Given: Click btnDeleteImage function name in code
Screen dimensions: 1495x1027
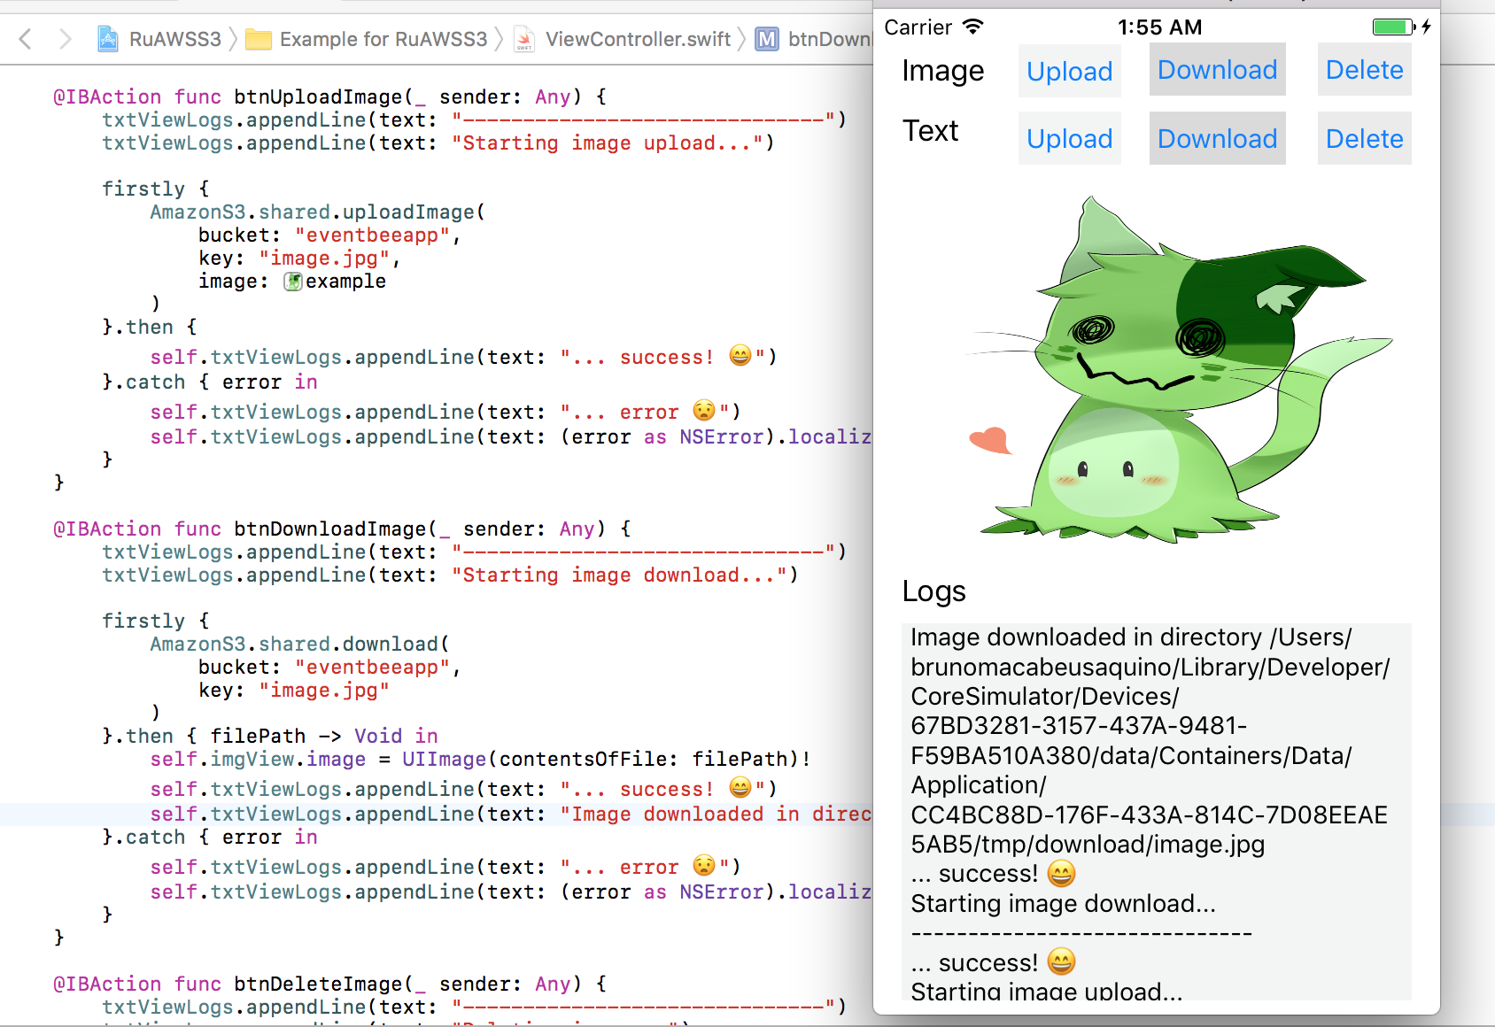Looking at the screenshot, I should tap(318, 984).
